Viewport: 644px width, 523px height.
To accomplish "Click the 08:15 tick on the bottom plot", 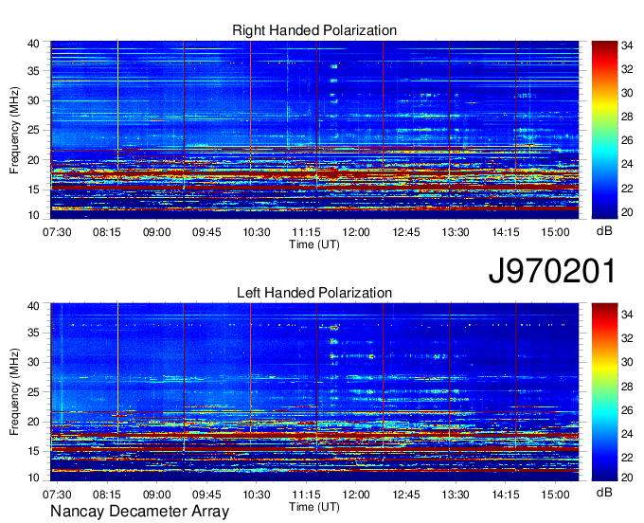I will tap(107, 495).
